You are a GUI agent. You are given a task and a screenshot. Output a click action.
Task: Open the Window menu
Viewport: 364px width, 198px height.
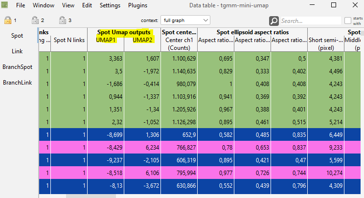pyautogui.click(x=44, y=5)
